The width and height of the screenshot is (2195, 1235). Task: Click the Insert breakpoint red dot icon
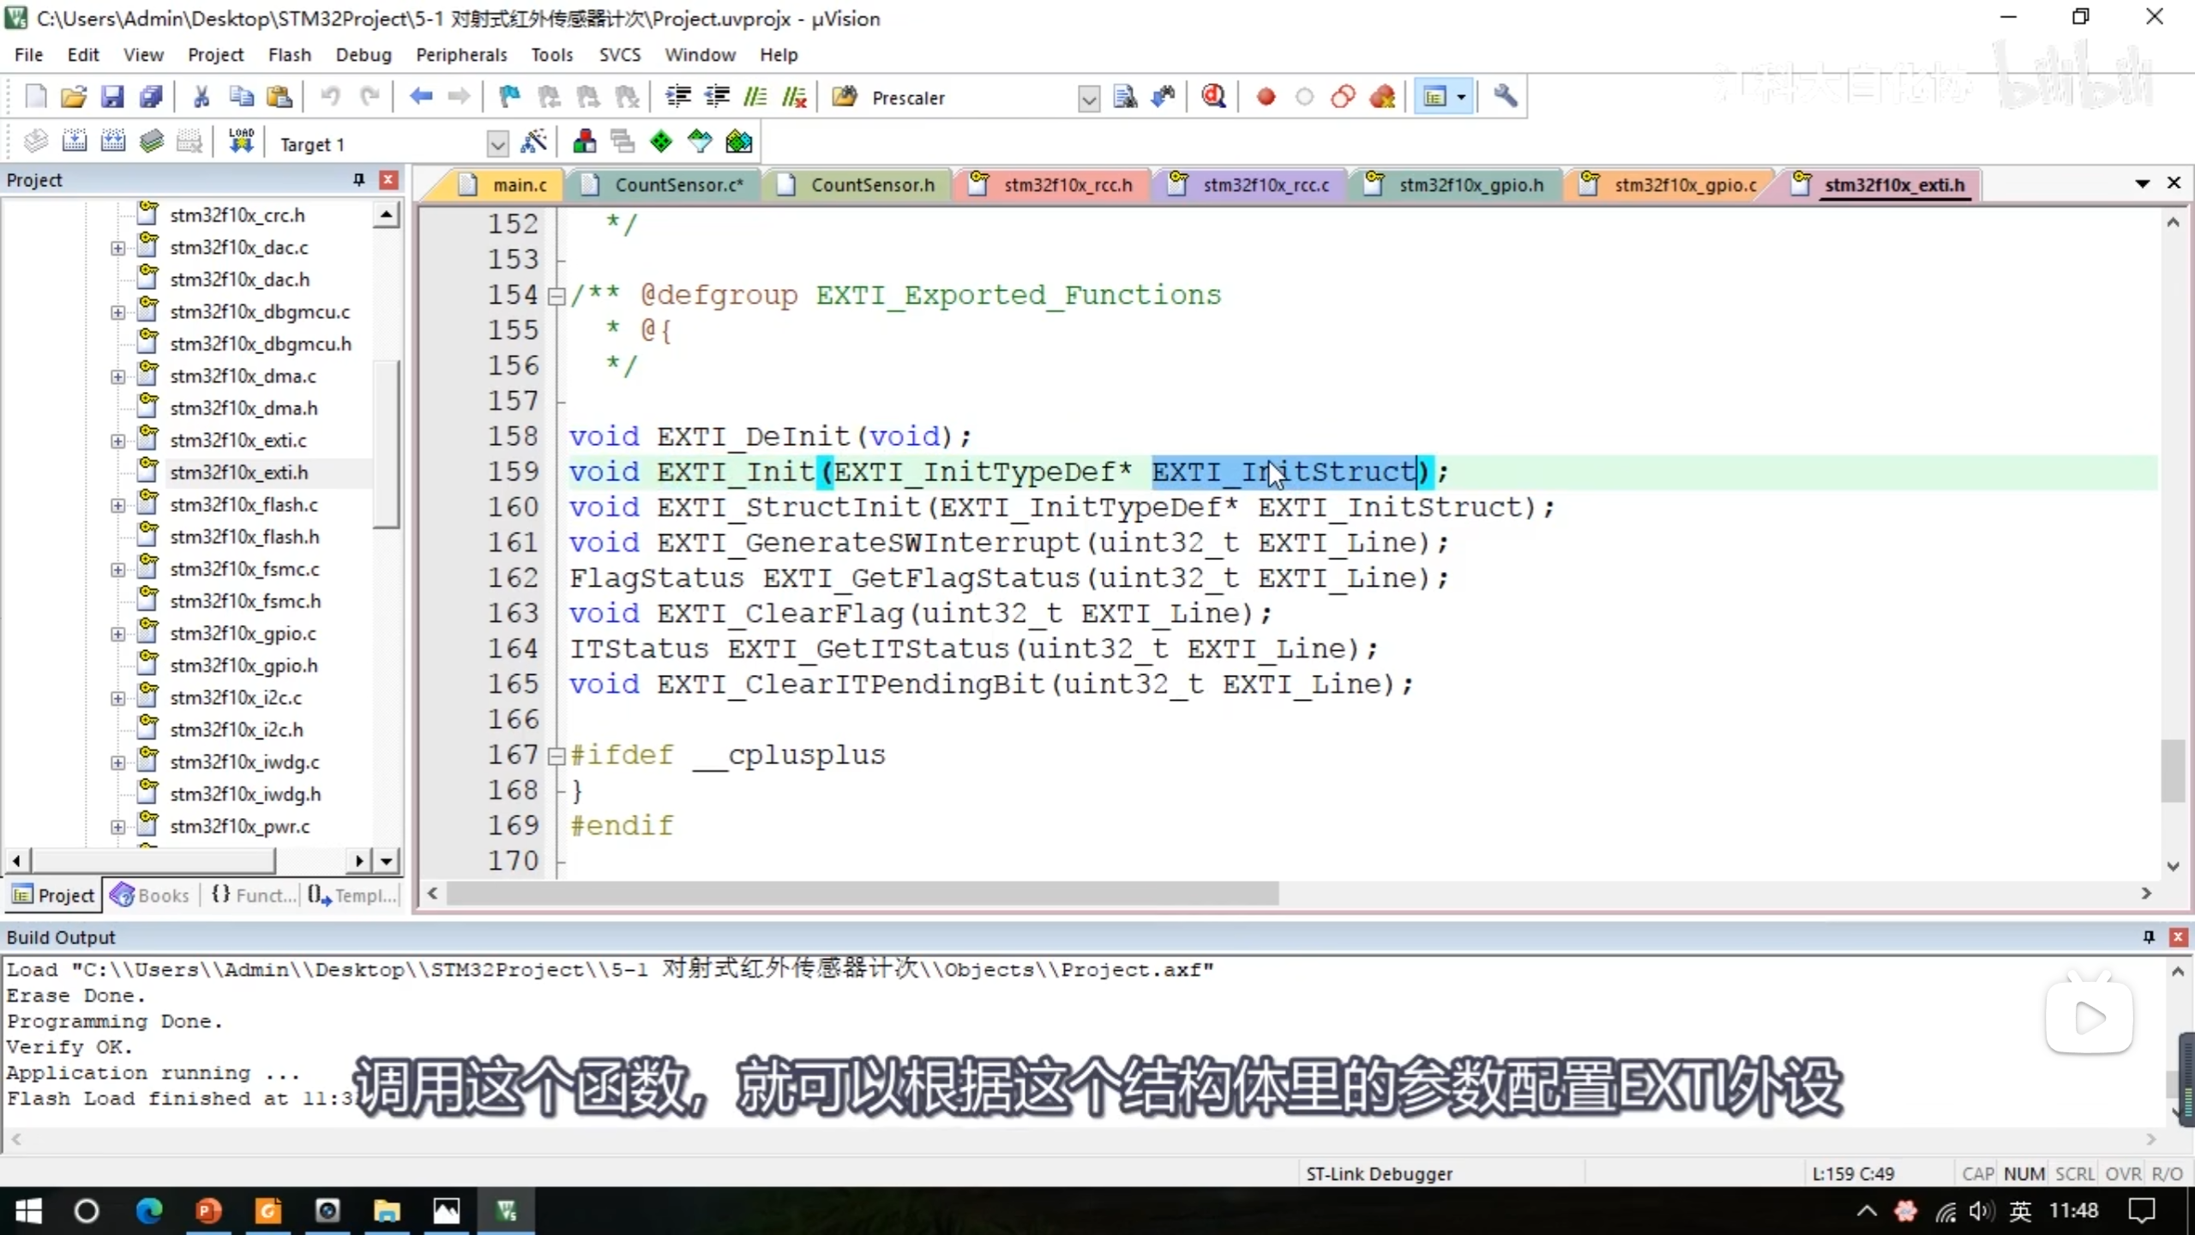click(x=1266, y=97)
